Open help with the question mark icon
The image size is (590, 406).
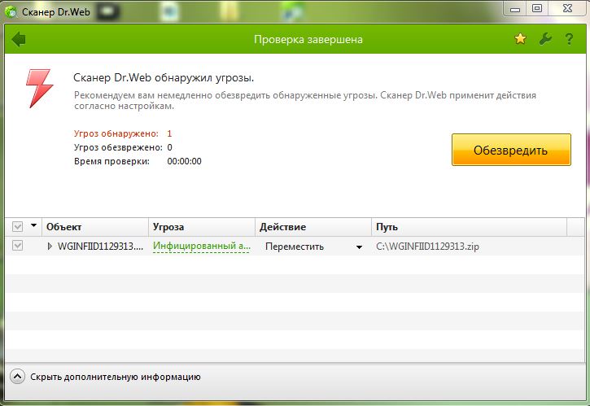(x=569, y=39)
